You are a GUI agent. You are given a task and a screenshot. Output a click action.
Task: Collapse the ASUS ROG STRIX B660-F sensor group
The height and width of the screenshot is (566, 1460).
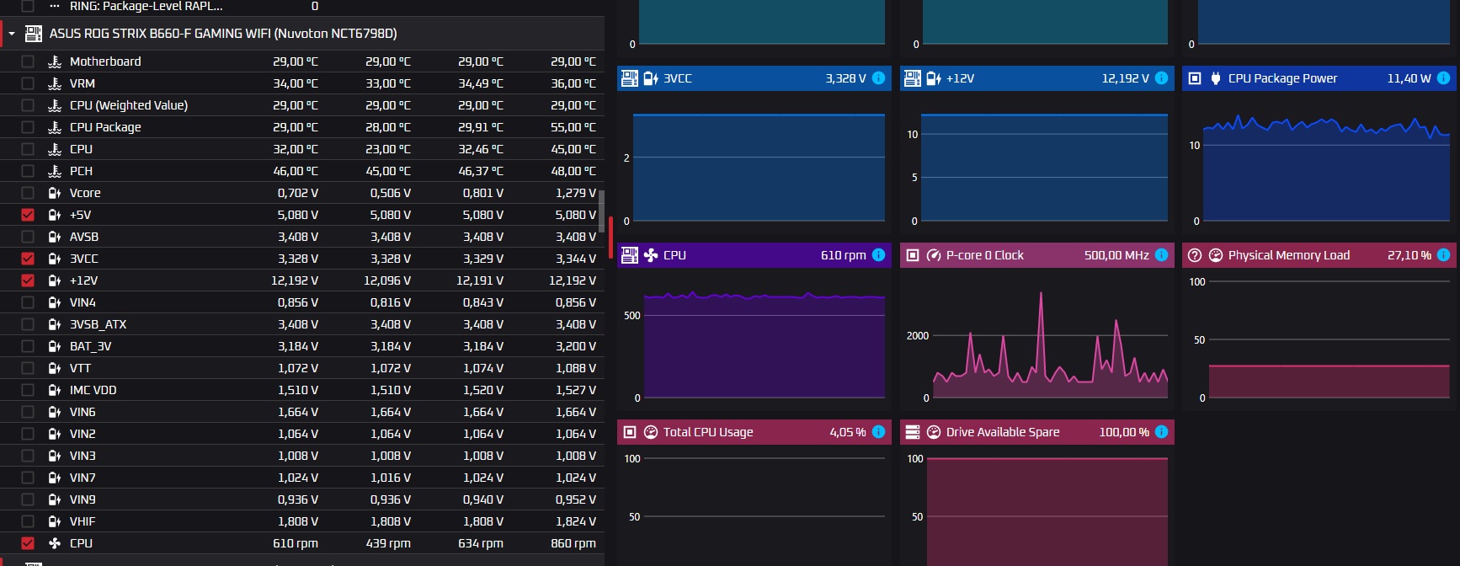coord(12,34)
